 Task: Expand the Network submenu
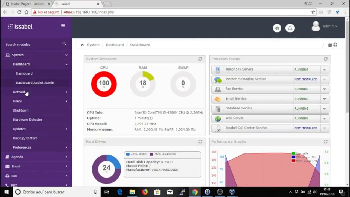(36, 92)
